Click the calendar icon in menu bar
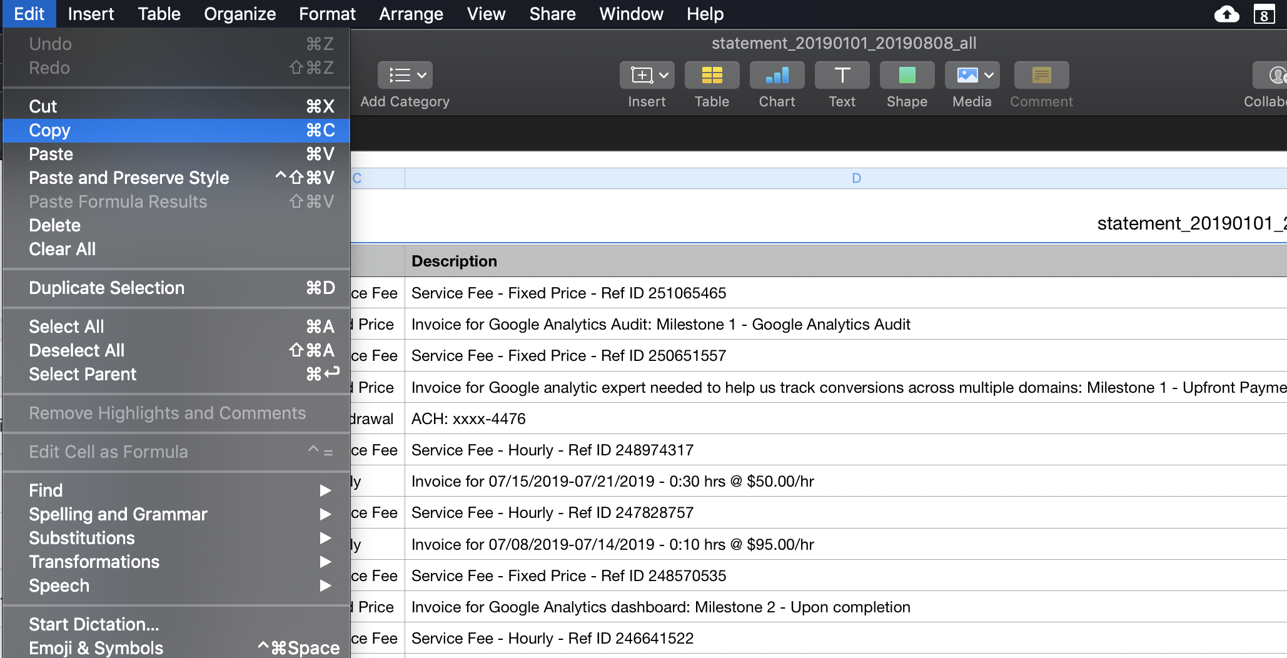Viewport: 1287px width, 658px height. (x=1264, y=14)
